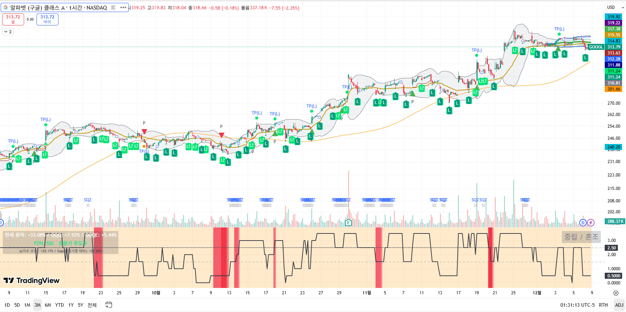Switch to the 1Y time range

click(x=71, y=305)
